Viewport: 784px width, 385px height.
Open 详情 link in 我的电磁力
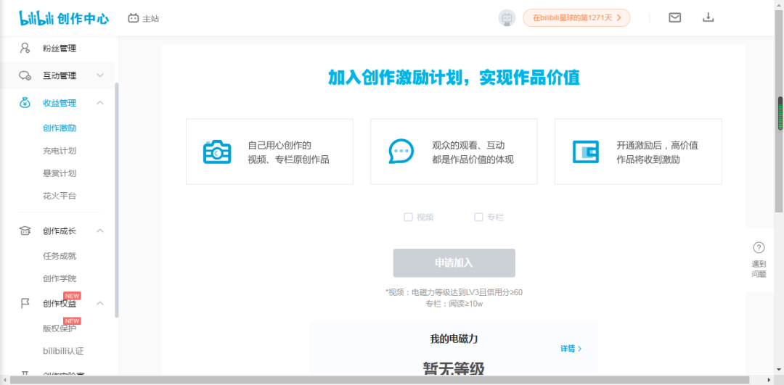(571, 349)
